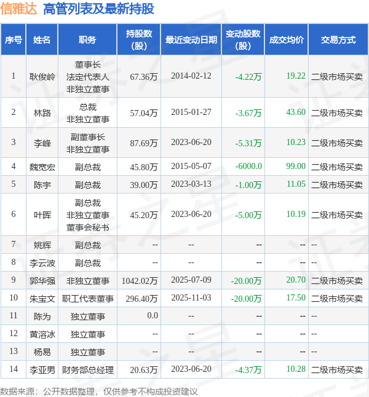Click the name 陈为

click(42, 316)
